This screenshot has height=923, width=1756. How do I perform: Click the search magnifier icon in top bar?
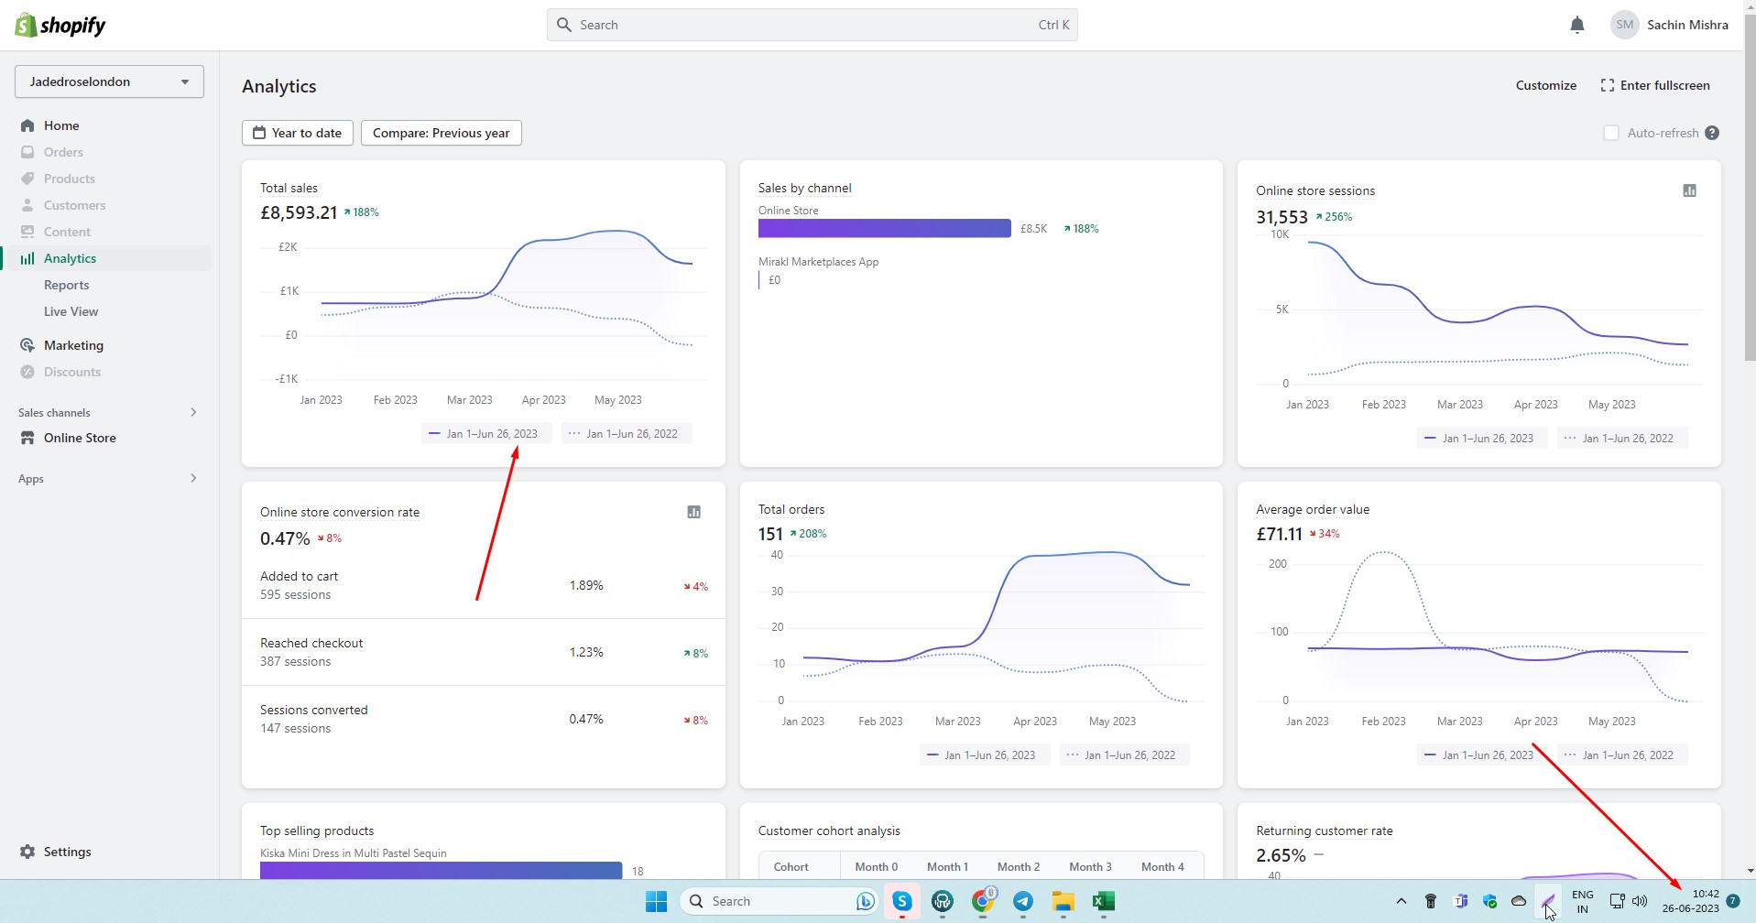pos(564,25)
